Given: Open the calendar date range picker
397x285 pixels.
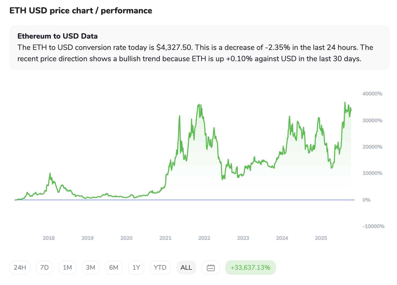Looking at the screenshot, I should click(x=211, y=268).
